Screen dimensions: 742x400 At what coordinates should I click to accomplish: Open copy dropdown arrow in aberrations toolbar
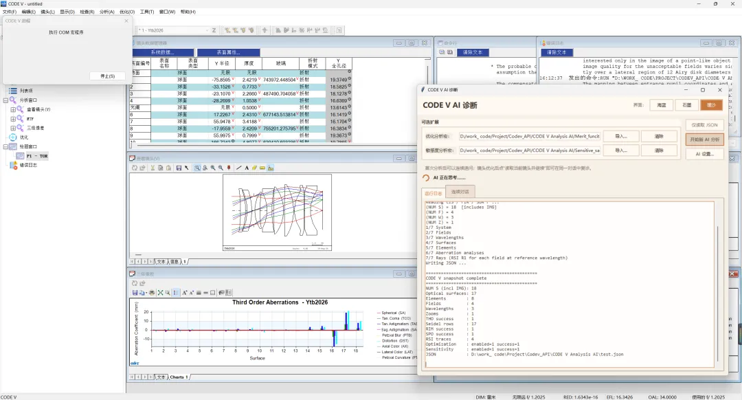(x=146, y=293)
